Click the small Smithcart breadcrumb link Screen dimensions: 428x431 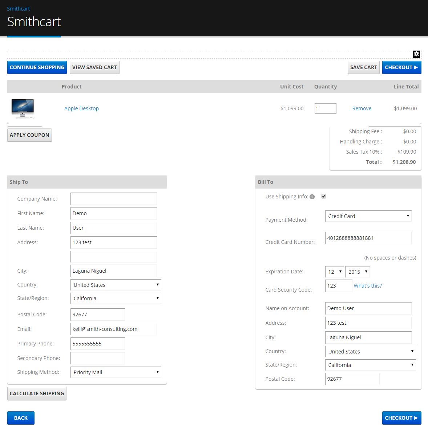coord(19,9)
